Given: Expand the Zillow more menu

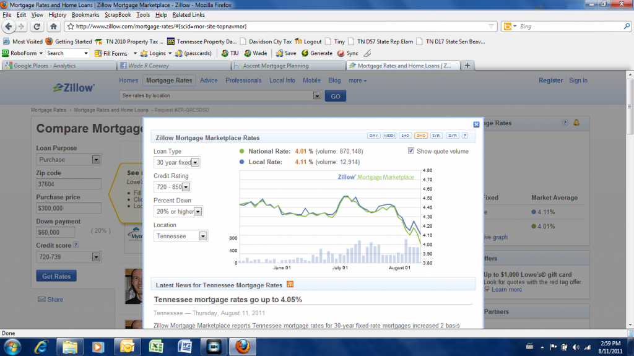Looking at the screenshot, I should (357, 80).
